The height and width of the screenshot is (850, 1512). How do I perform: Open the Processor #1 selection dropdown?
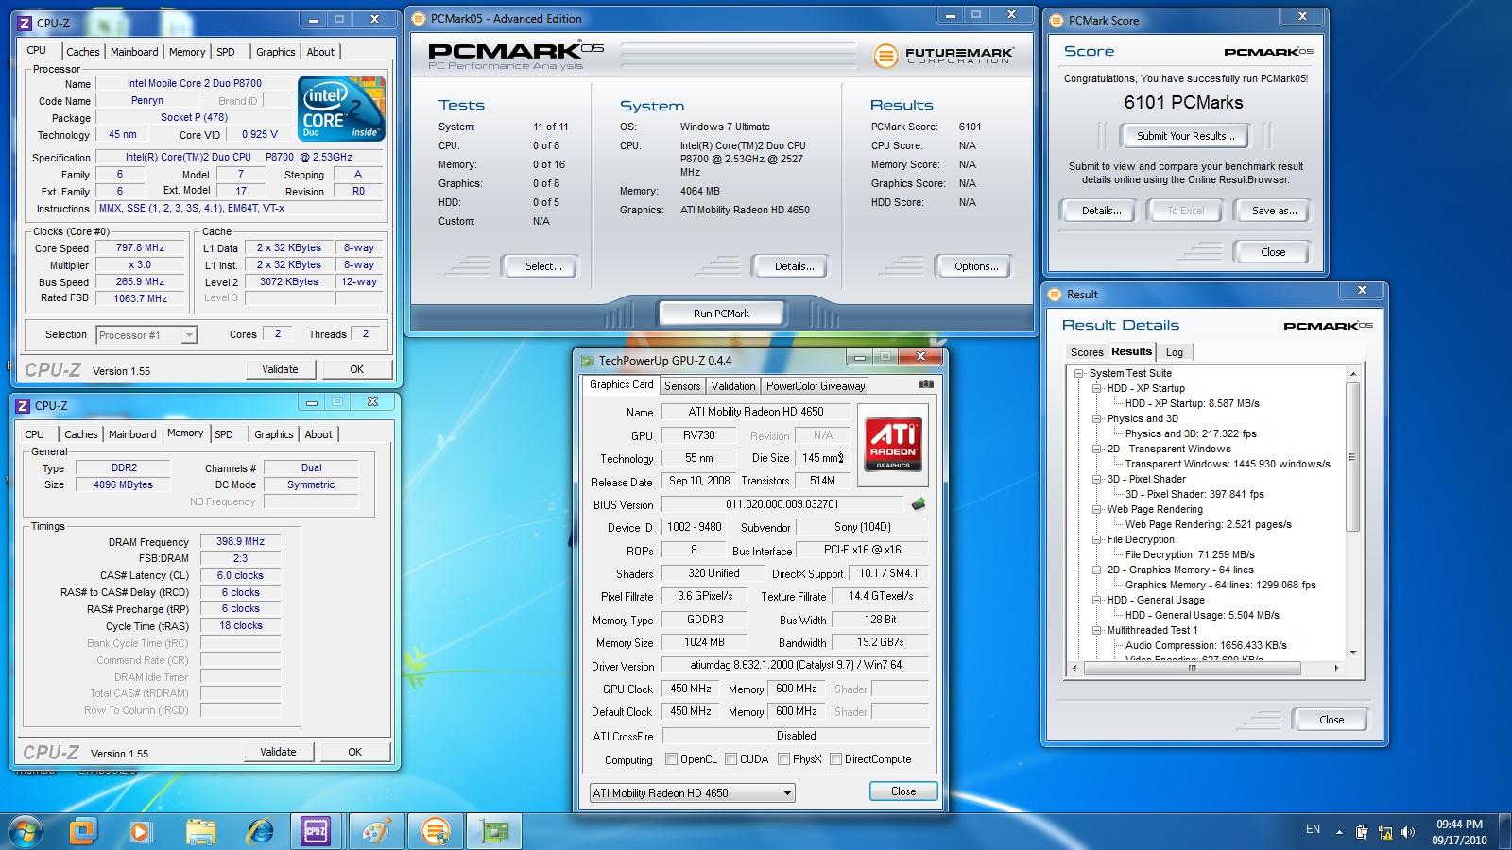[x=146, y=335]
